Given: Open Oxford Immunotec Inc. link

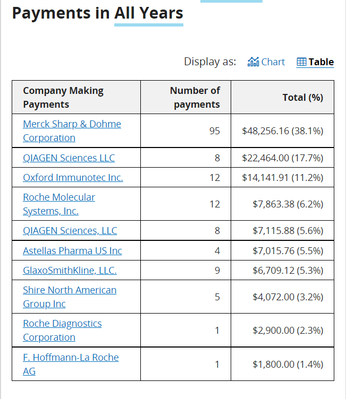Looking at the screenshot, I should coord(73,177).
